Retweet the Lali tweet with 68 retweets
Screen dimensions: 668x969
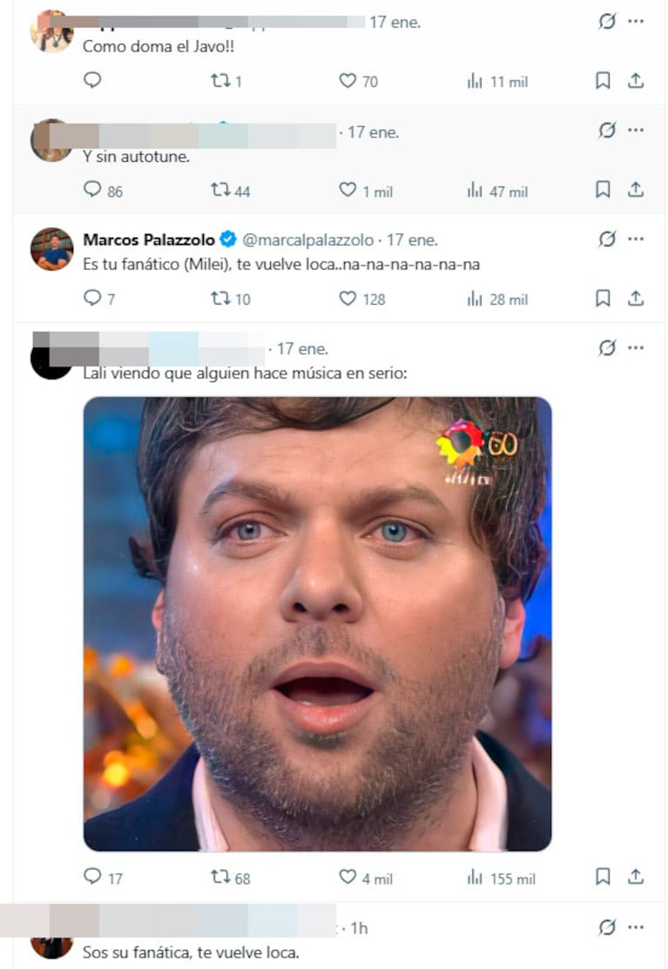230,877
